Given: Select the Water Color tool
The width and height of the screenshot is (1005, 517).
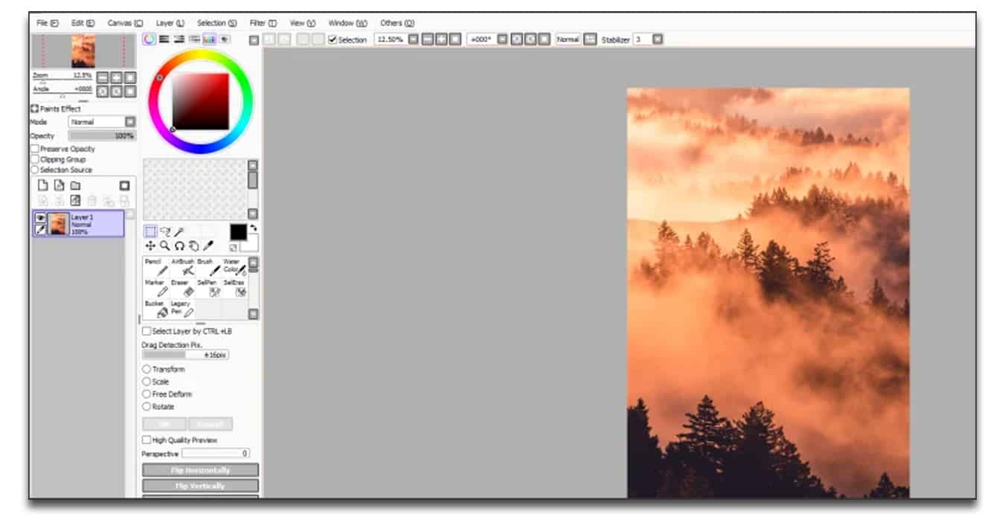Looking at the screenshot, I should [234, 268].
